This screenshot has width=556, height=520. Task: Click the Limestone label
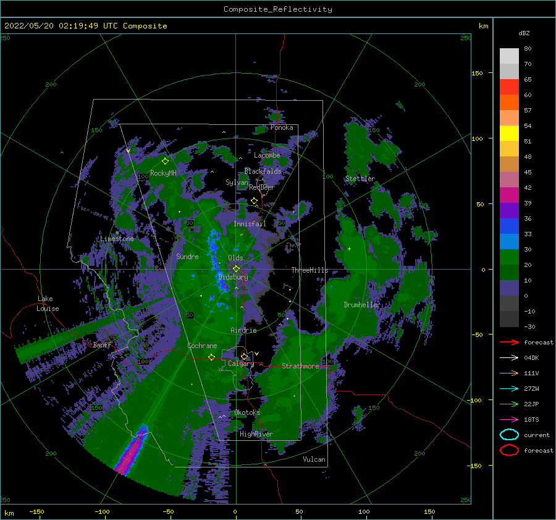(x=117, y=239)
